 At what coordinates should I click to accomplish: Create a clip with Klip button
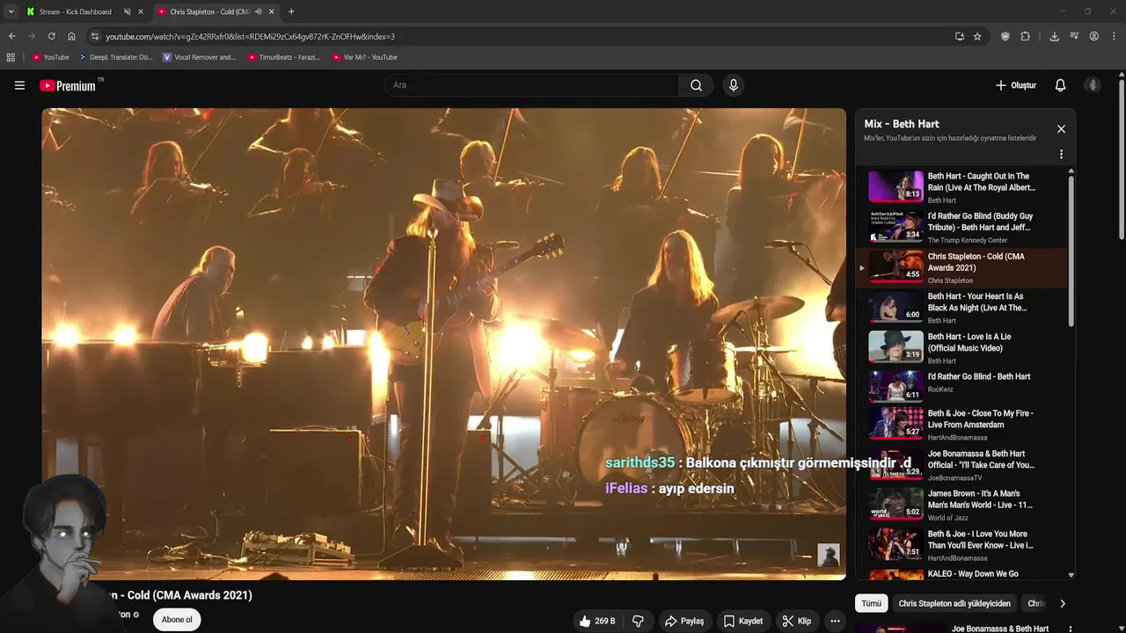(797, 621)
